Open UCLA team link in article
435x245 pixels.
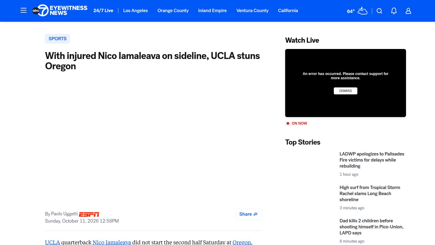tap(53, 242)
